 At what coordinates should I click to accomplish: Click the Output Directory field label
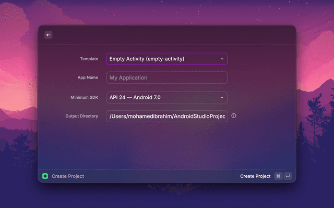[x=81, y=116]
